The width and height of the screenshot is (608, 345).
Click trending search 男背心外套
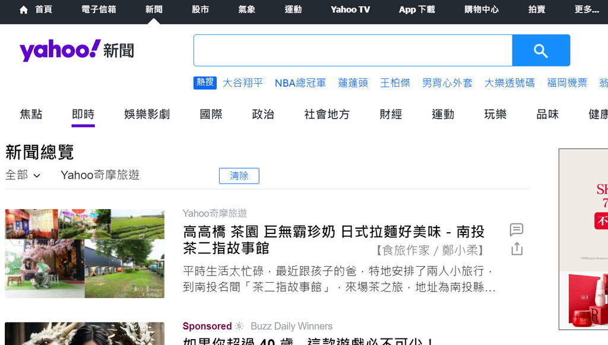pos(447,83)
